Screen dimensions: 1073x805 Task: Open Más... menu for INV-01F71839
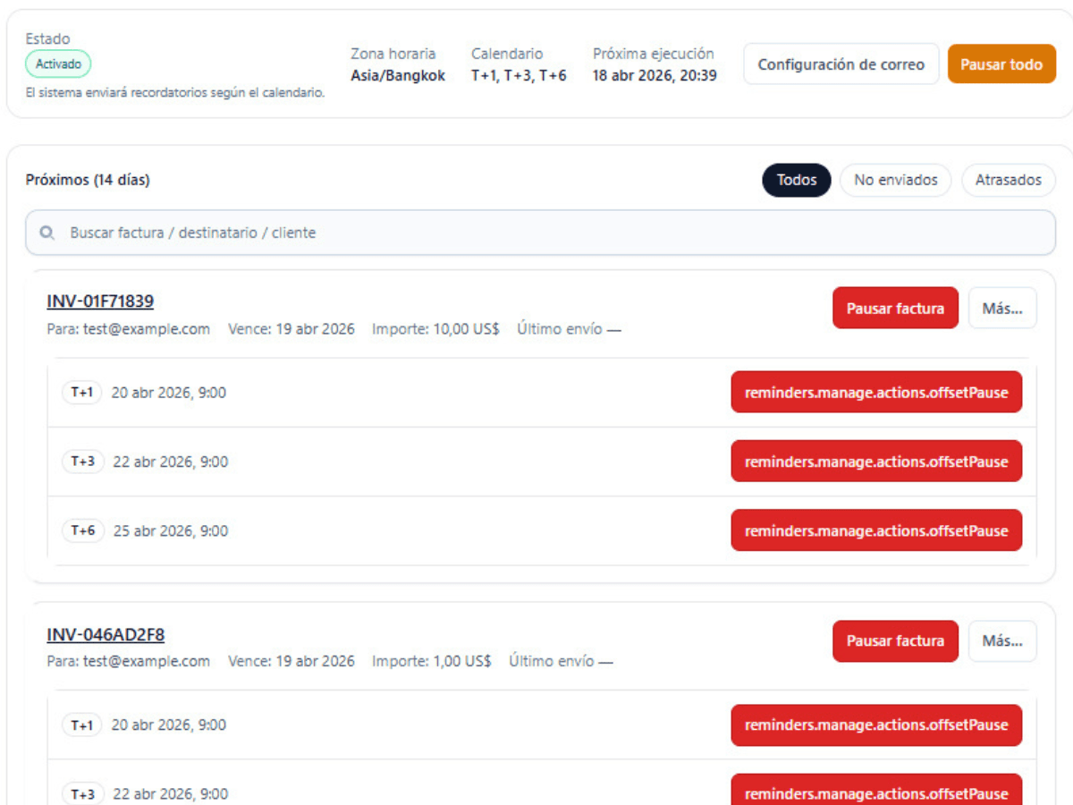tap(1002, 308)
